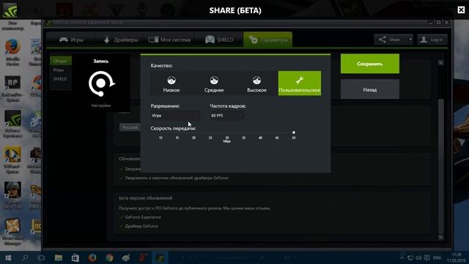Open the SHIELD tab in GeForce Experience
469x264 pixels.
pyautogui.click(x=219, y=40)
